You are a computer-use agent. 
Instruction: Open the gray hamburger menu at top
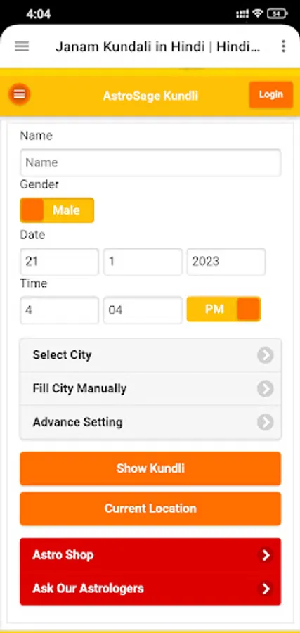tap(22, 46)
